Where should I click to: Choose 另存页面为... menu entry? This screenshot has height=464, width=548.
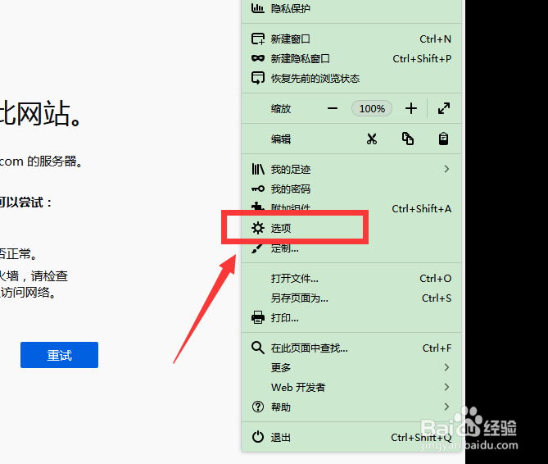[x=351, y=298]
